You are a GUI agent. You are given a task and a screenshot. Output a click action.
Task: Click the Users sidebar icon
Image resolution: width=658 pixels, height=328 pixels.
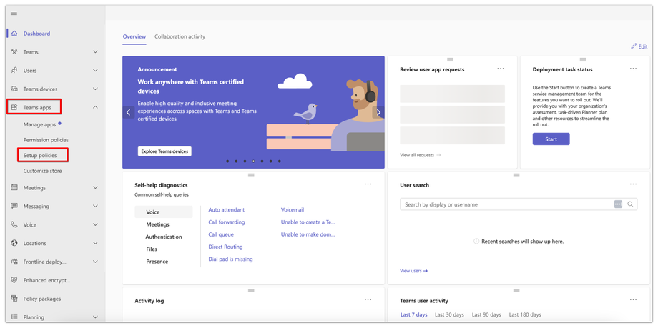tap(14, 71)
